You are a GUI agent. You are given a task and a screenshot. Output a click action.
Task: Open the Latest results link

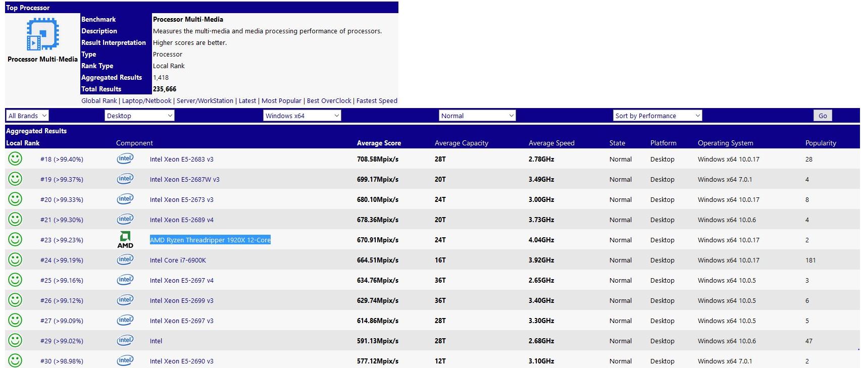(x=247, y=101)
